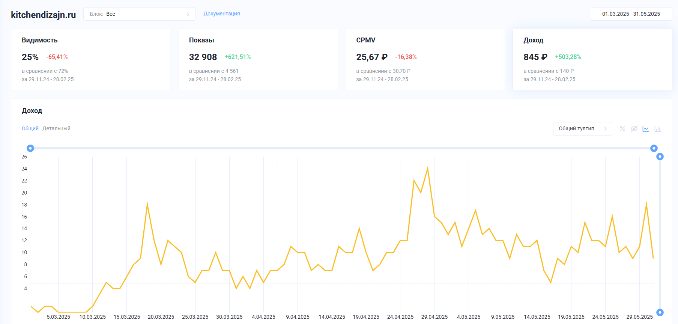The image size is (678, 324).
Task: Click the top handle of vertical range slider
Action: click(x=660, y=157)
